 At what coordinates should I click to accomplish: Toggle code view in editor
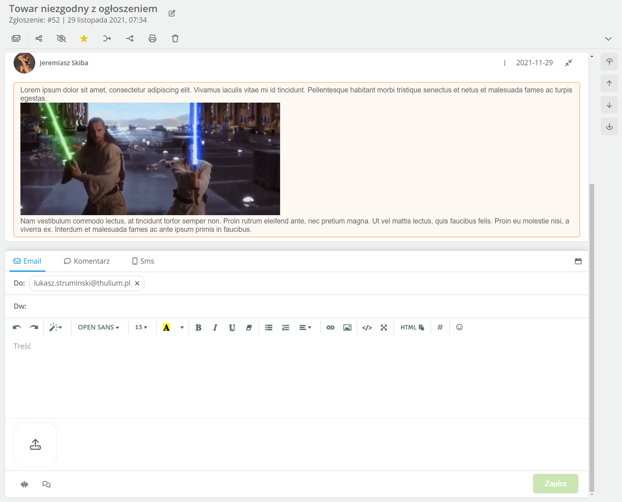[x=367, y=327]
